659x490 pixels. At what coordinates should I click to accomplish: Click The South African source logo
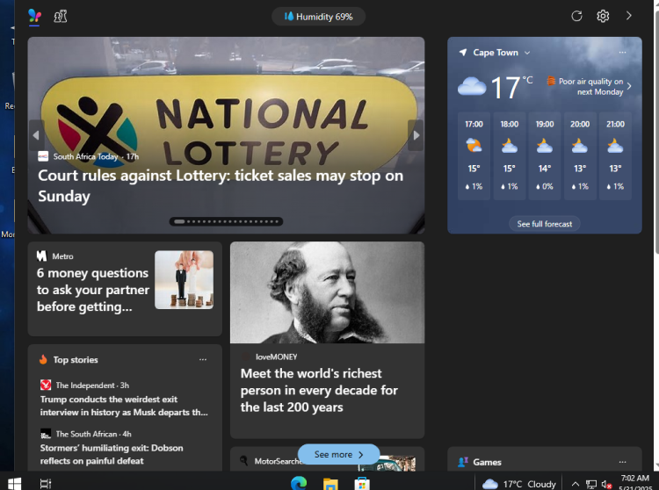(46, 433)
